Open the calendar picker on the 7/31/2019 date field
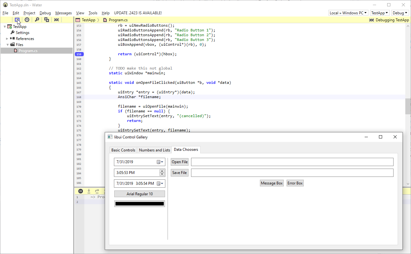Viewport: 411px width, 254px height. 160,162
